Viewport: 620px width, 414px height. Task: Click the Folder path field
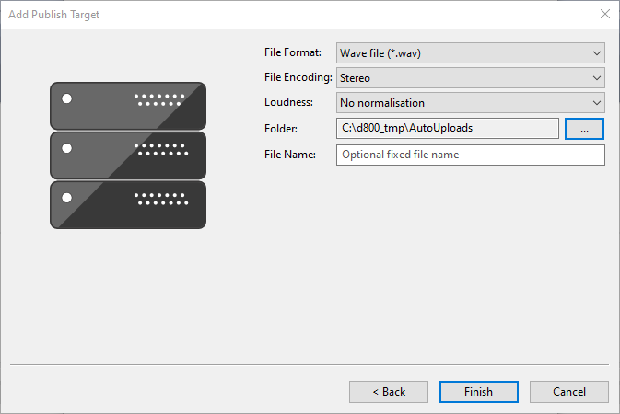[448, 128]
